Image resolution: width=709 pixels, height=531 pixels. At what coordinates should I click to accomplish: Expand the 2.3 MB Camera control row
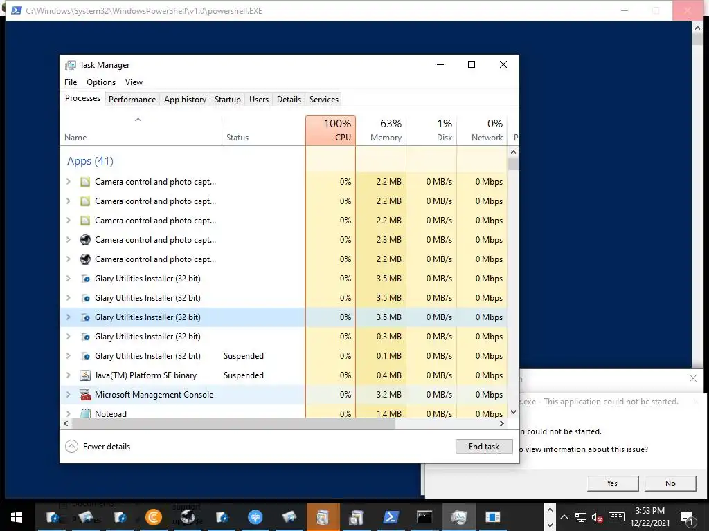(x=69, y=240)
